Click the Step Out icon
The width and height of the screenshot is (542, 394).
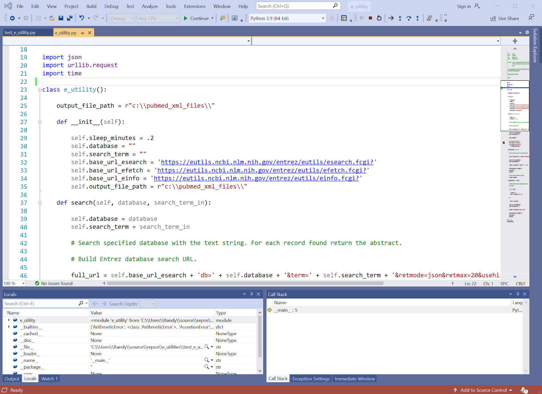(417, 18)
